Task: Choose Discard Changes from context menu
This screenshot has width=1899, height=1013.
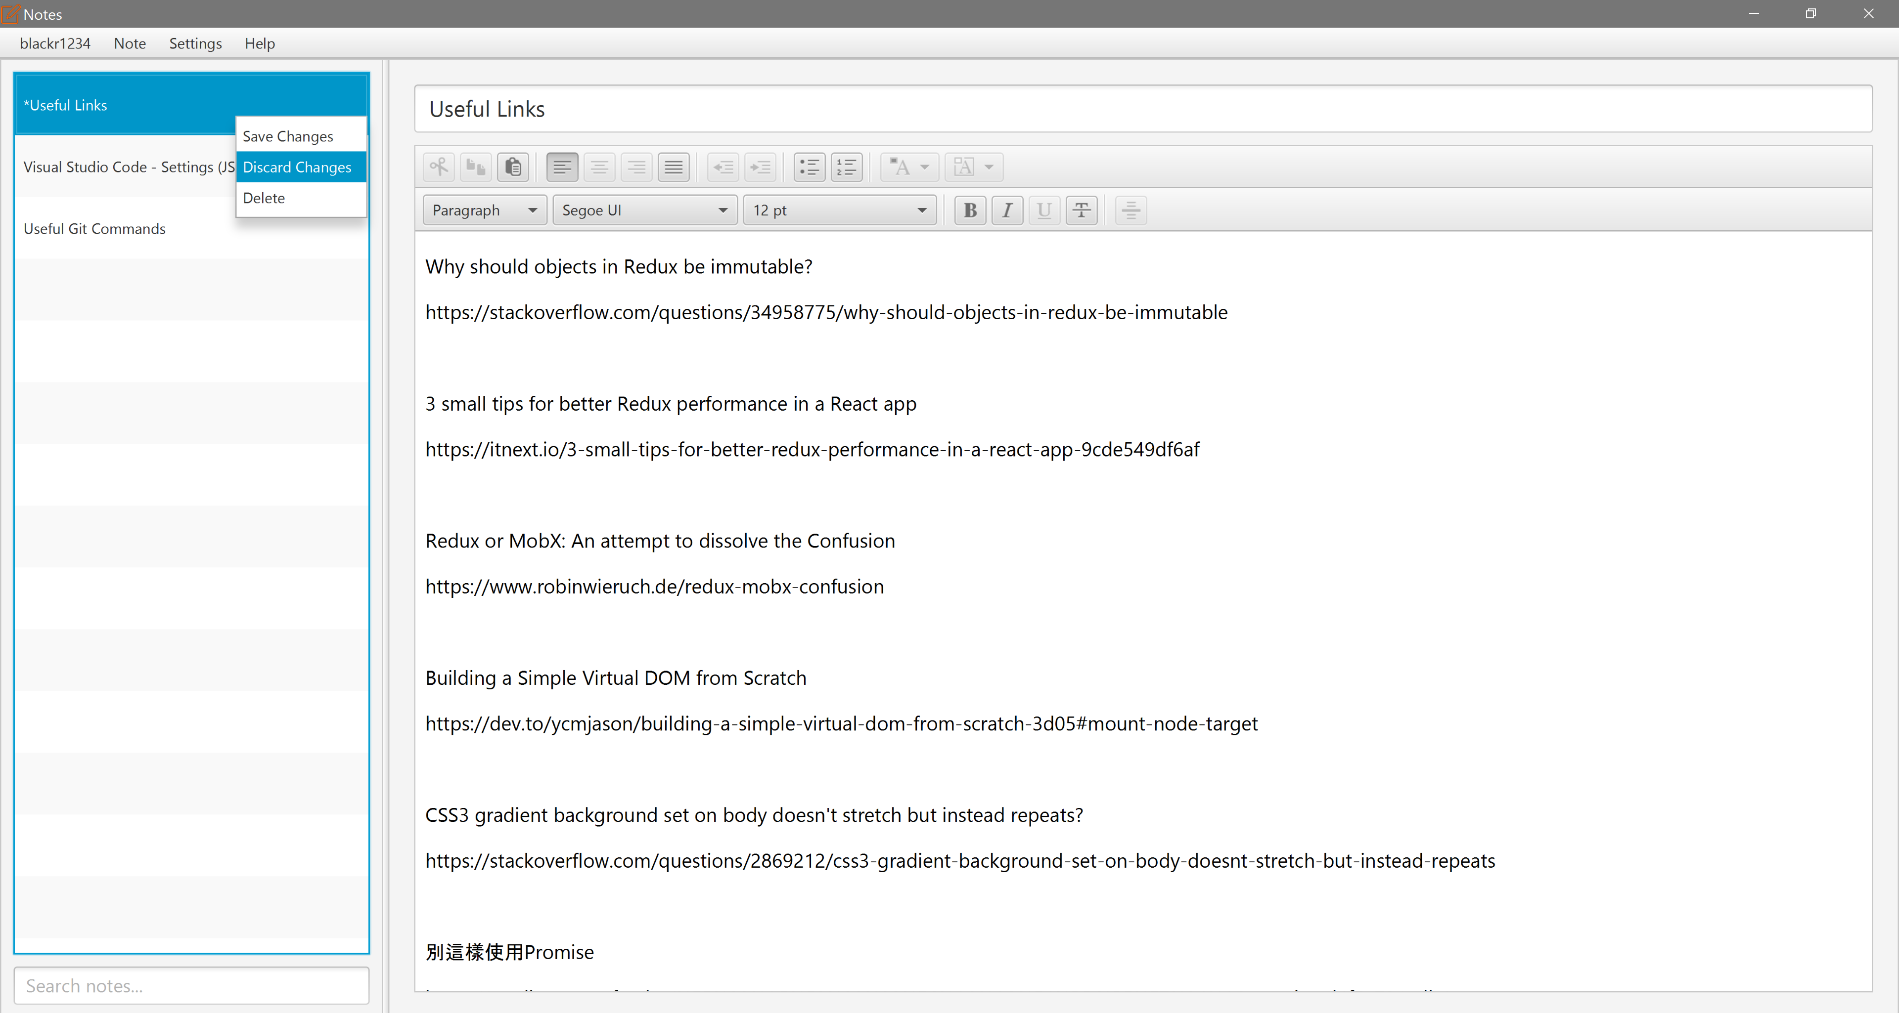Action: [x=301, y=167]
